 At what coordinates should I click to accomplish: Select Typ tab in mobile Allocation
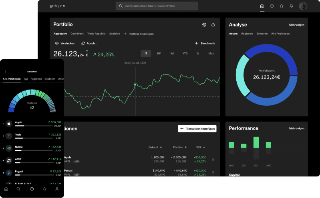coord(26,79)
